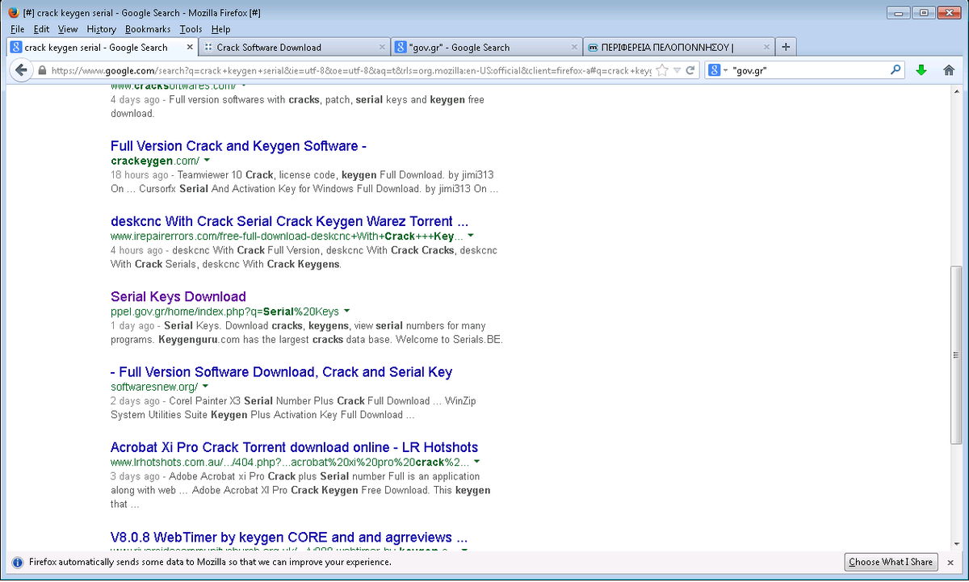The image size is (969, 582).
Task: Click the green URL 'softwaresnew.org/'
Action: pos(154,387)
